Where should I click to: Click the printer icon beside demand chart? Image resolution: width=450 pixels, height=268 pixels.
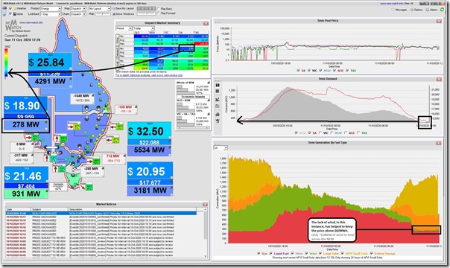click(x=218, y=115)
